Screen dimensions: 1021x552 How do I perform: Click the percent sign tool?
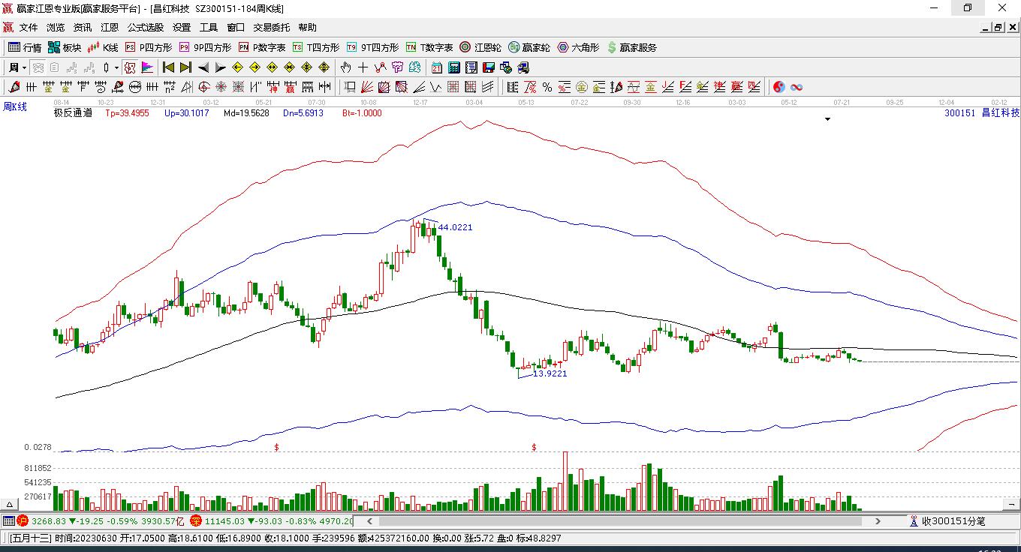pyautogui.click(x=547, y=87)
